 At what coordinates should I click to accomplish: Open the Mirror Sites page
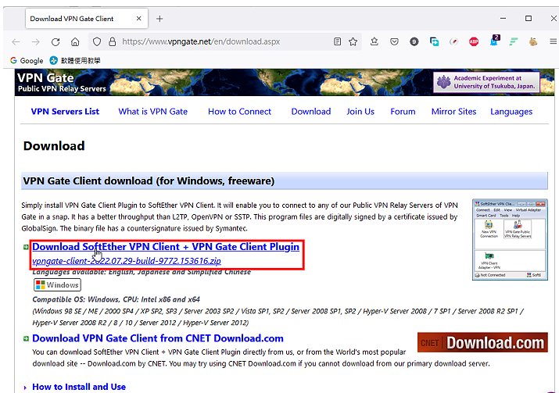coord(453,112)
